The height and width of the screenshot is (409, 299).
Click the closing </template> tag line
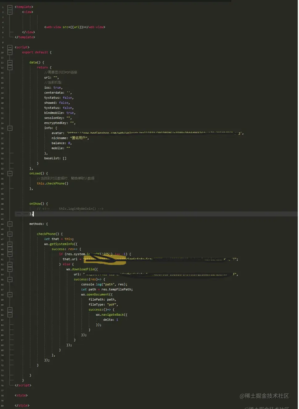[x=25, y=37]
